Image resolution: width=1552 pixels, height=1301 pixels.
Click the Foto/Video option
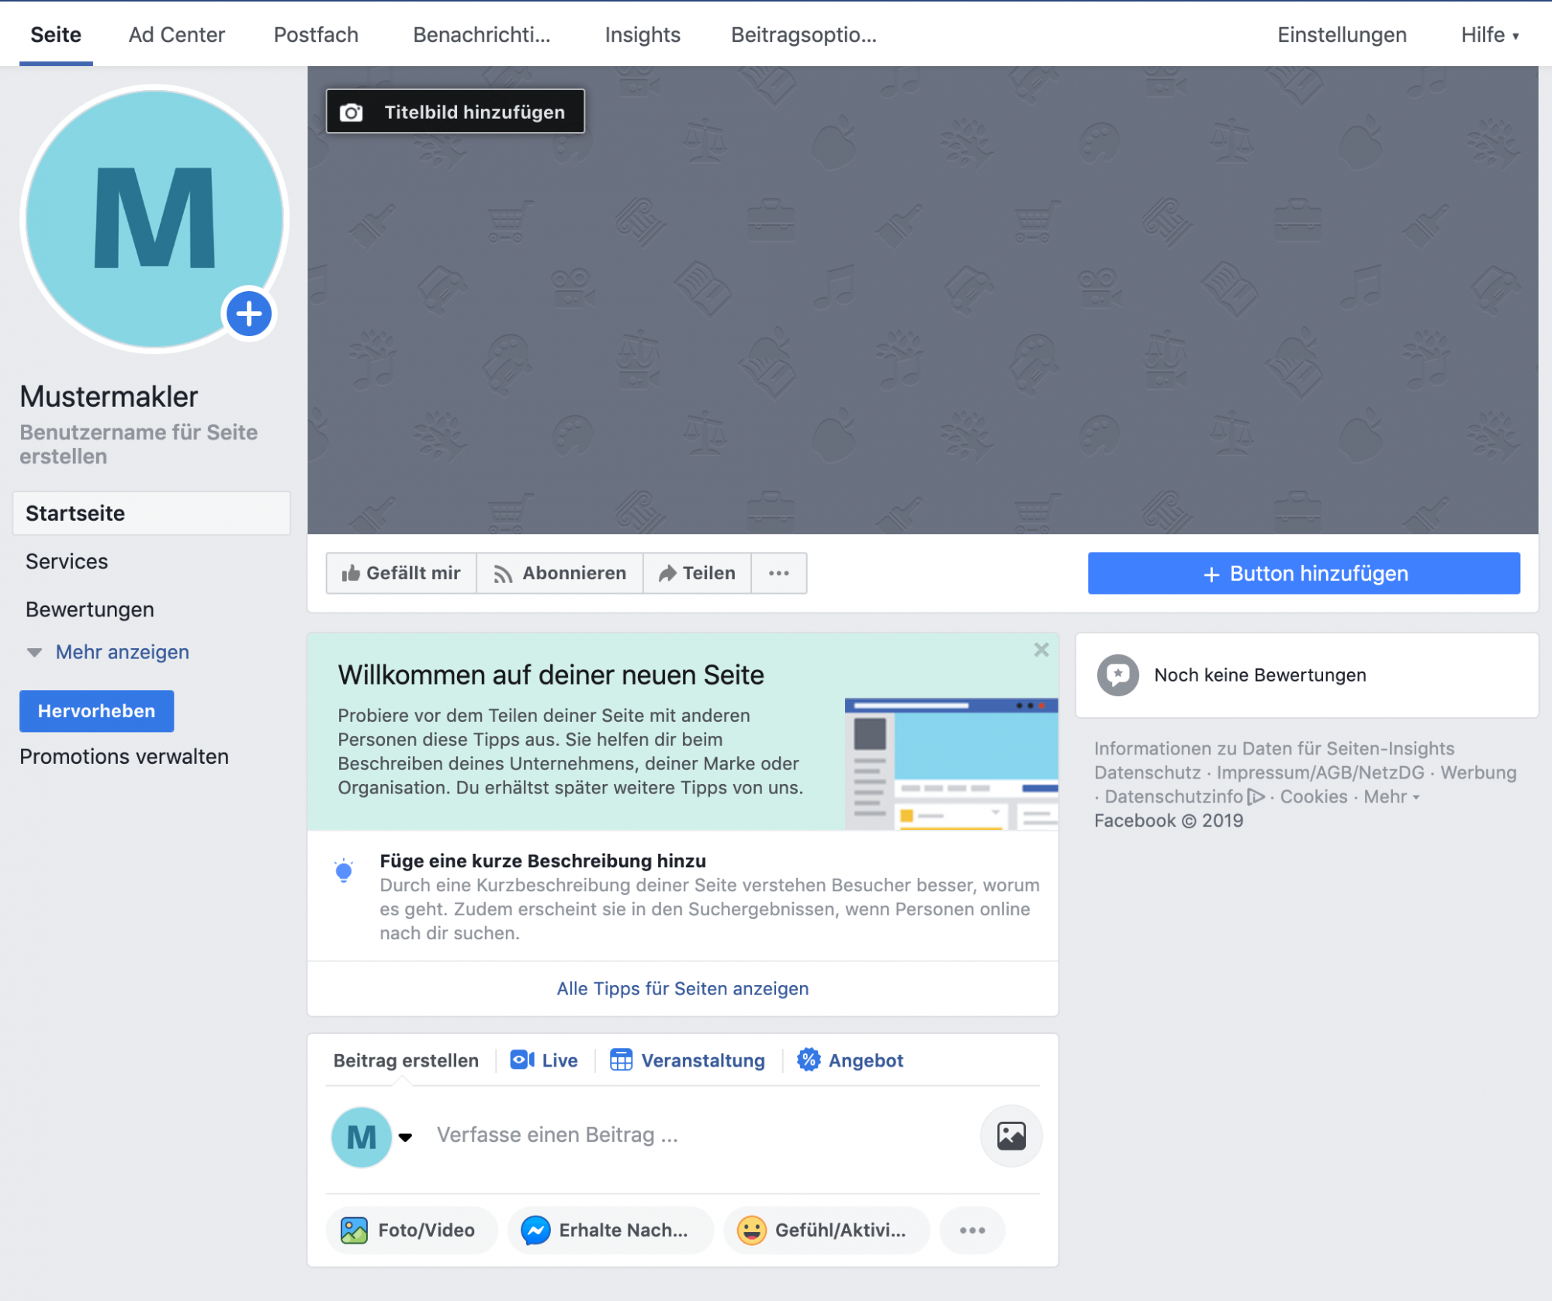pos(411,1230)
